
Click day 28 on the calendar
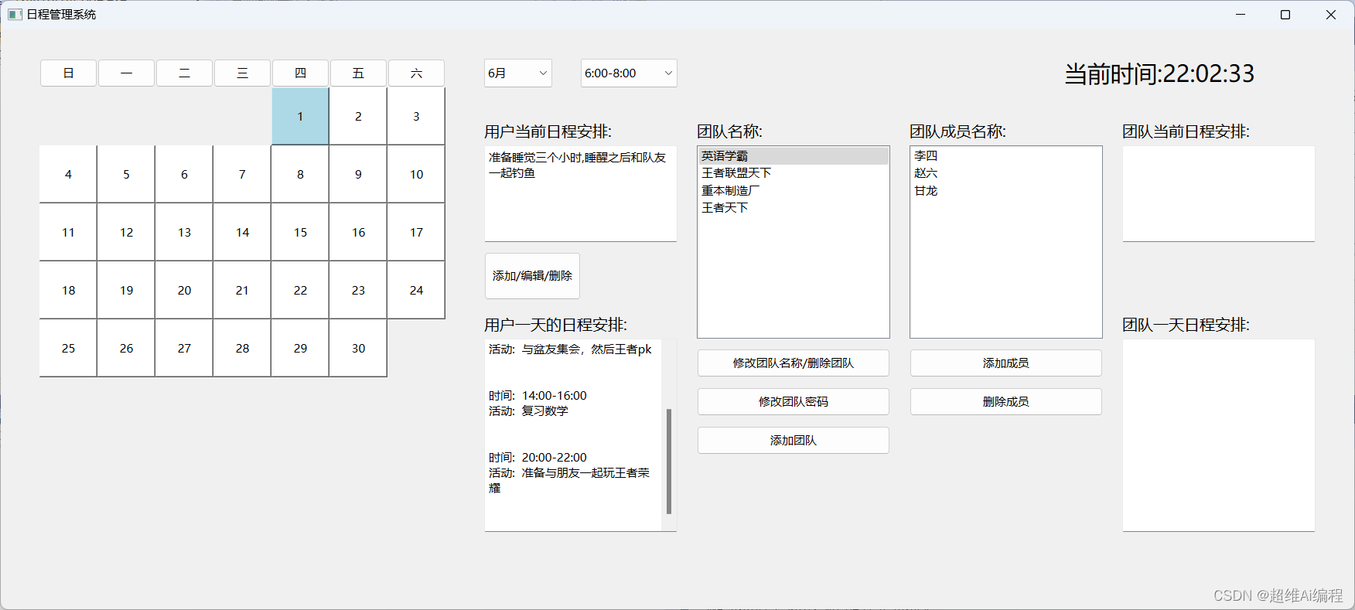coord(242,349)
